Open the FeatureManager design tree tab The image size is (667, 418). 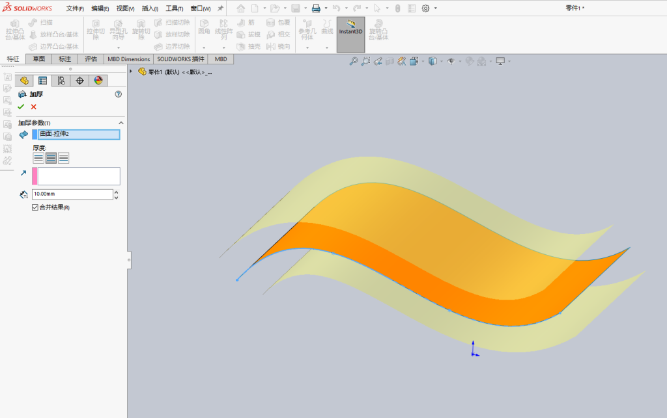pyautogui.click(x=24, y=81)
